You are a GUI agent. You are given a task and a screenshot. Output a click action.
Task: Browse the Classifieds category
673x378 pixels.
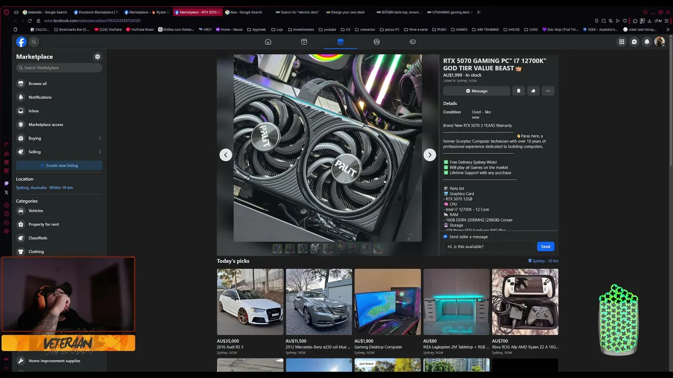59,238
